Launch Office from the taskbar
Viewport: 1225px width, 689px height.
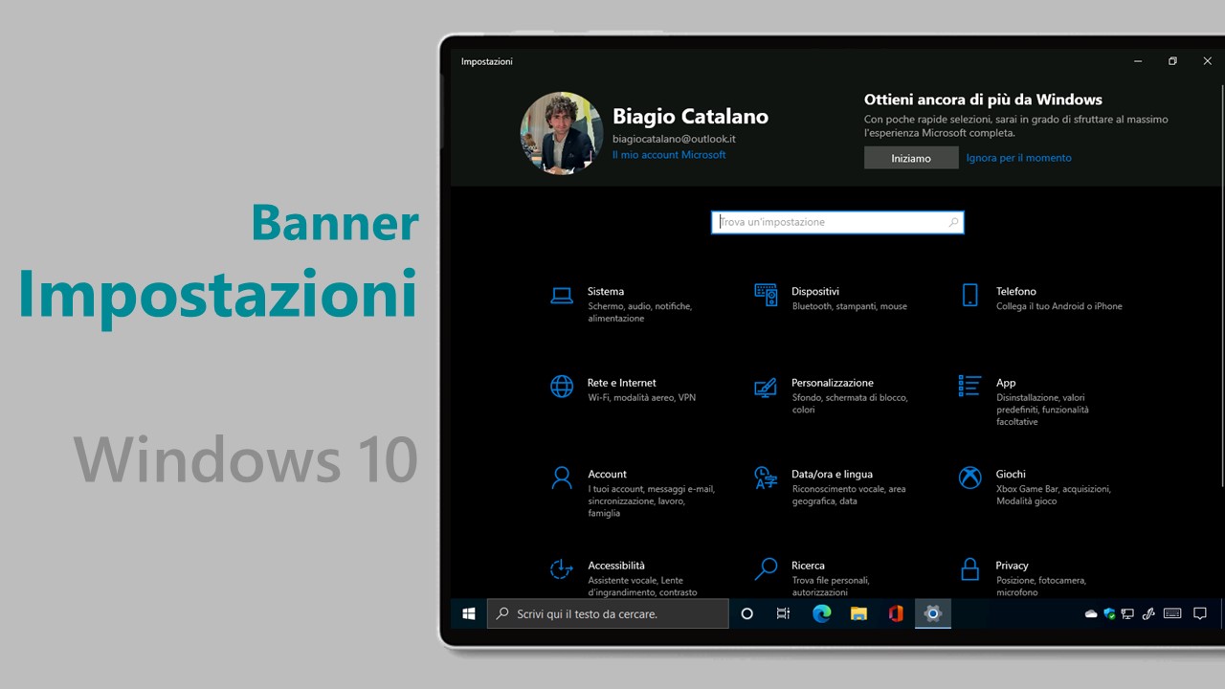pyautogui.click(x=896, y=613)
